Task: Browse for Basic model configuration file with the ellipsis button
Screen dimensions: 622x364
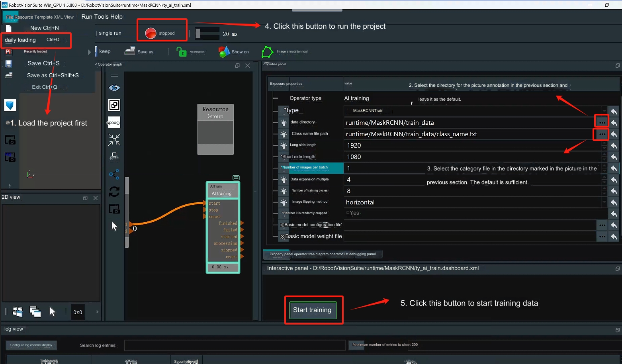Action: [602, 225]
